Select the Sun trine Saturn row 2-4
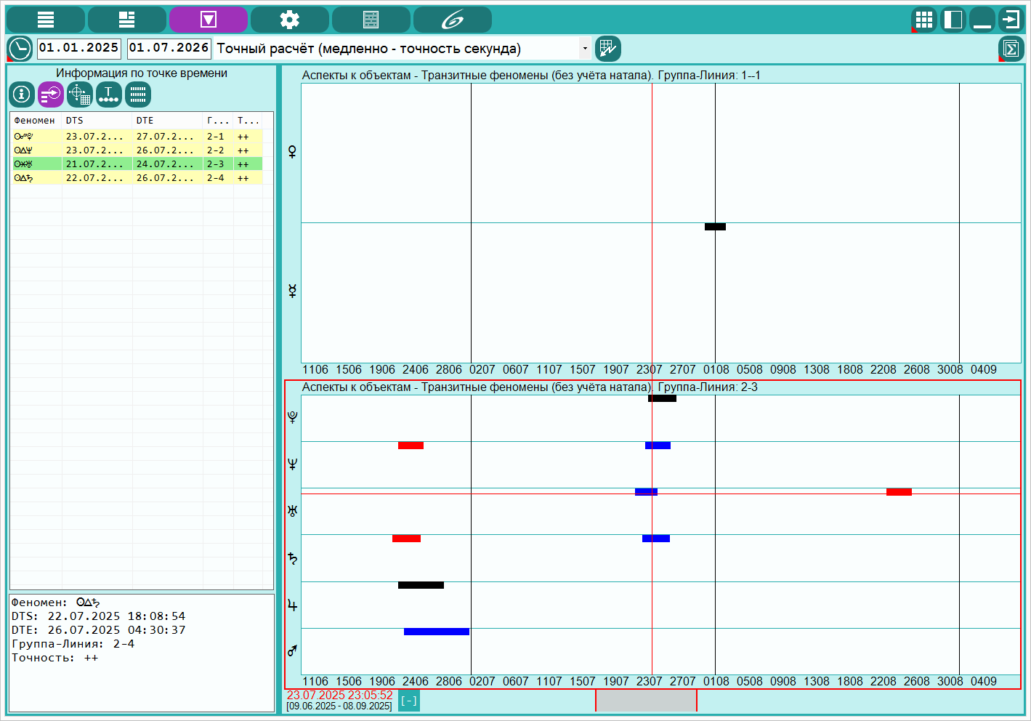Image resolution: width=1031 pixels, height=721 pixels. (x=137, y=178)
